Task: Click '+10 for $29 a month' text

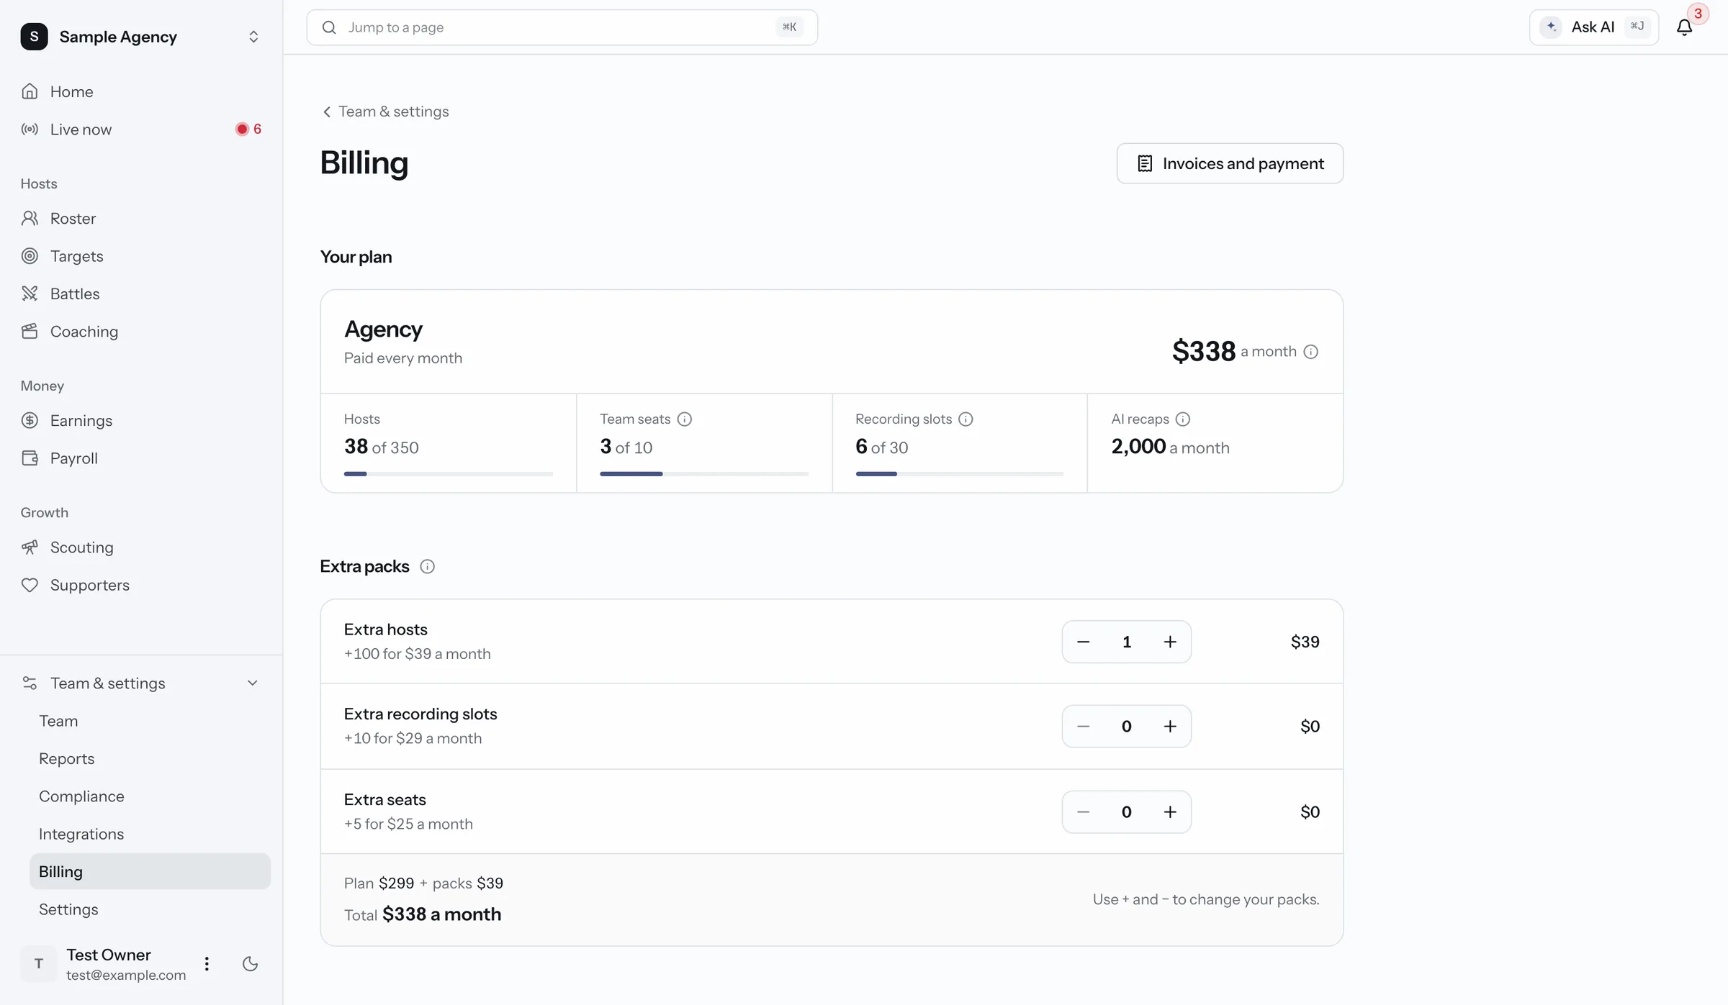Action: [413, 739]
